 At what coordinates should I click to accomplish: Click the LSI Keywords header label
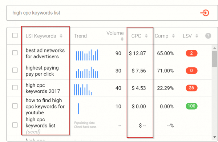point(41,36)
